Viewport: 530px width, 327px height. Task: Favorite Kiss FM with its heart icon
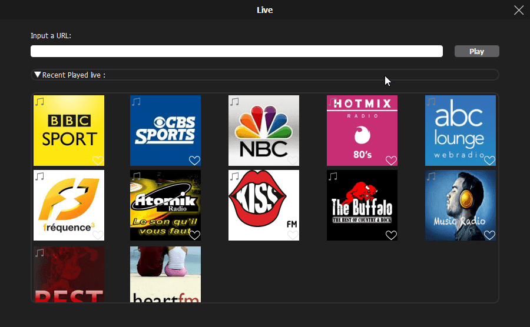click(x=293, y=235)
